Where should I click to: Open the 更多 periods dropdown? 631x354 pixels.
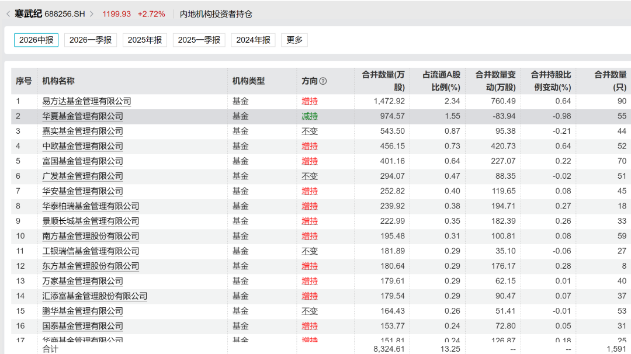pyautogui.click(x=294, y=40)
